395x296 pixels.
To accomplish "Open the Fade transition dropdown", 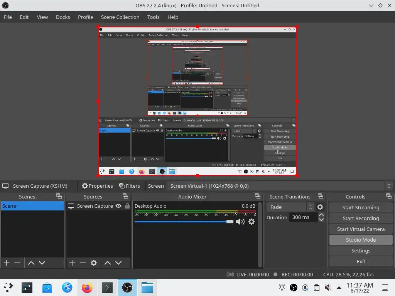I will pyautogui.click(x=290, y=207).
